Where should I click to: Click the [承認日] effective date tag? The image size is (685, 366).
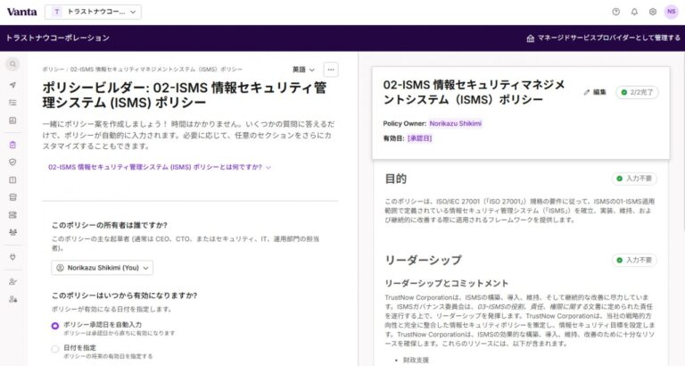419,138
